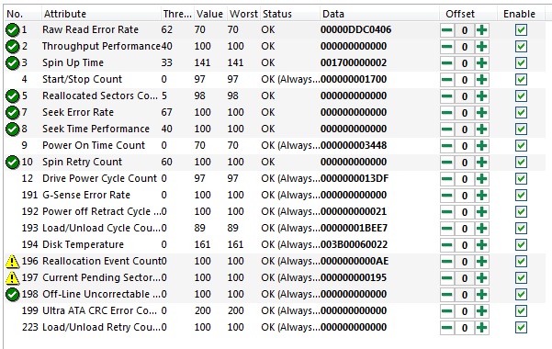Decrease offset for Off-Line Uncorrectable

[x=447, y=295]
